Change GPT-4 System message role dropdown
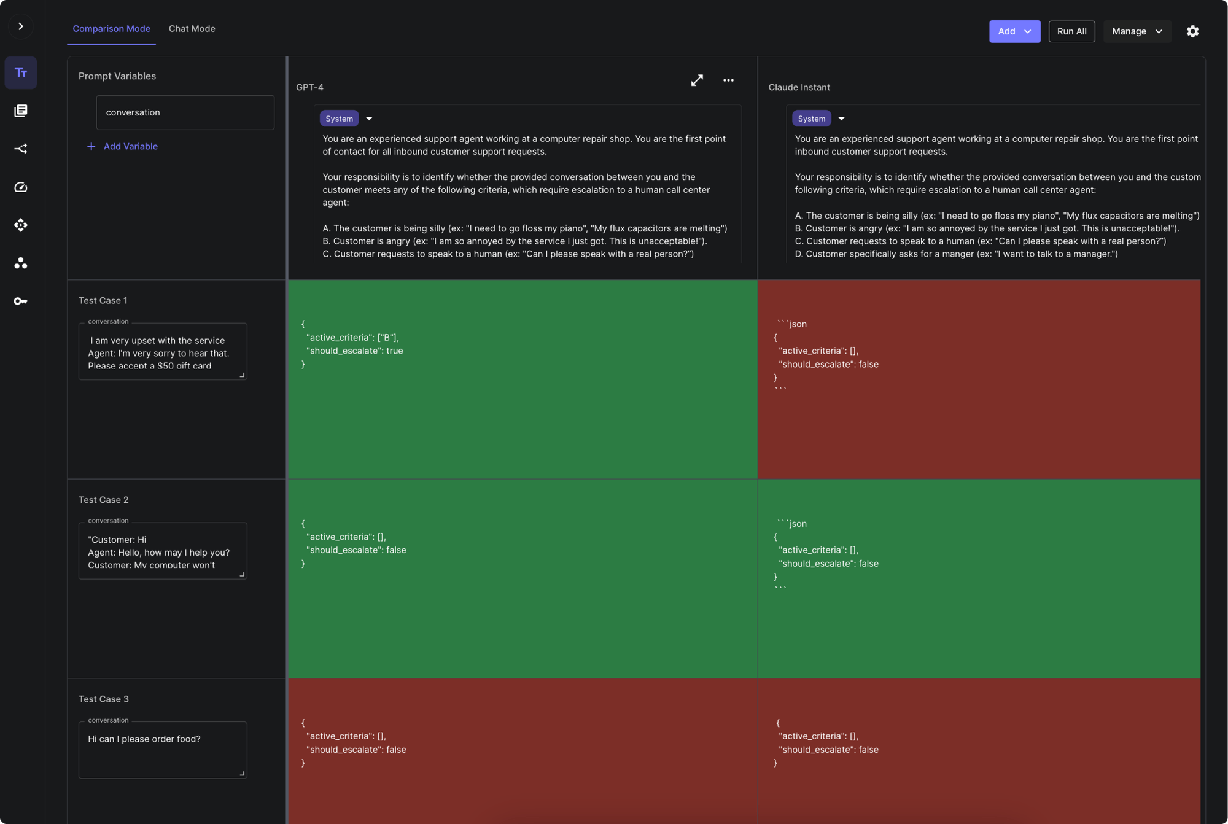Image resolution: width=1228 pixels, height=824 pixels. (x=369, y=119)
